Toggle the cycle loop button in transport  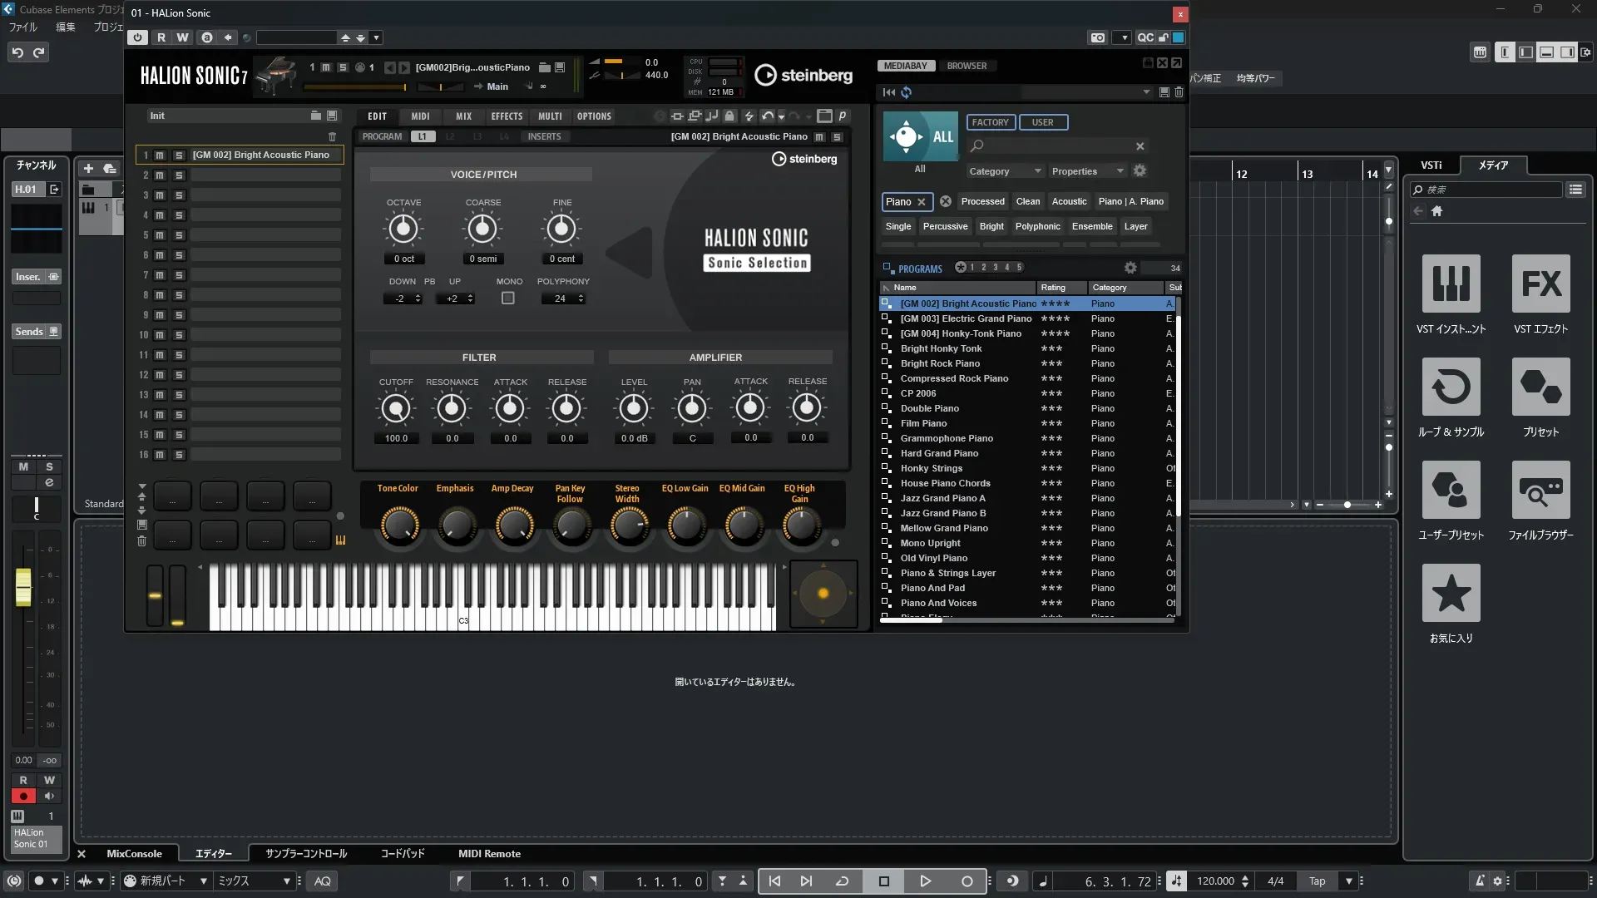coord(842,881)
